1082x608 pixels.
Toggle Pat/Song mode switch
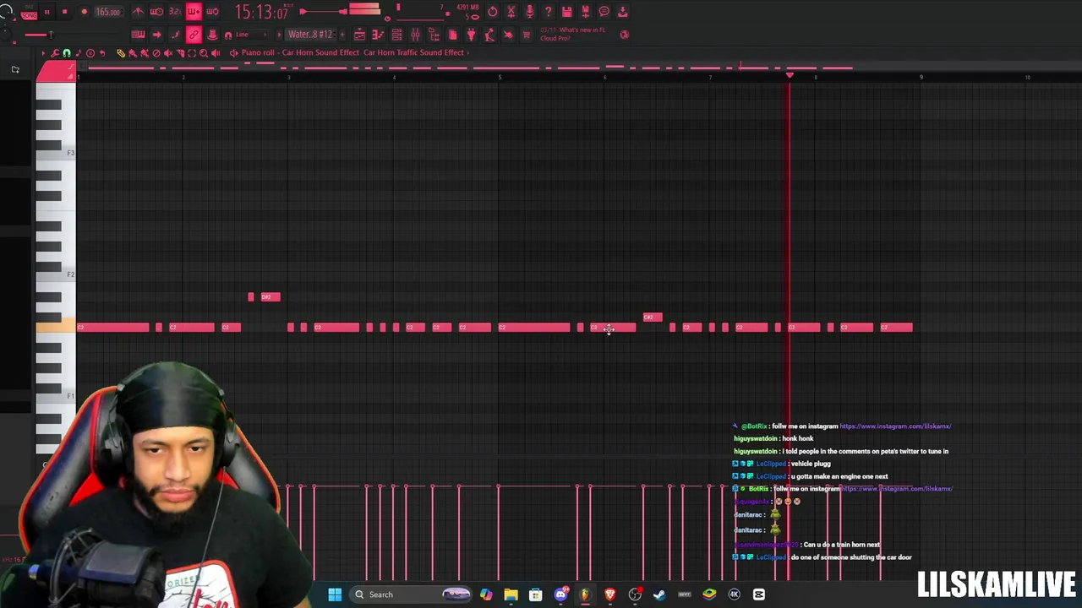coord(29,14)
